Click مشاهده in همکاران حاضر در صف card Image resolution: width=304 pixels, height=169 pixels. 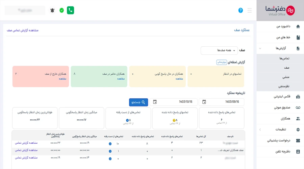[121, 78]
